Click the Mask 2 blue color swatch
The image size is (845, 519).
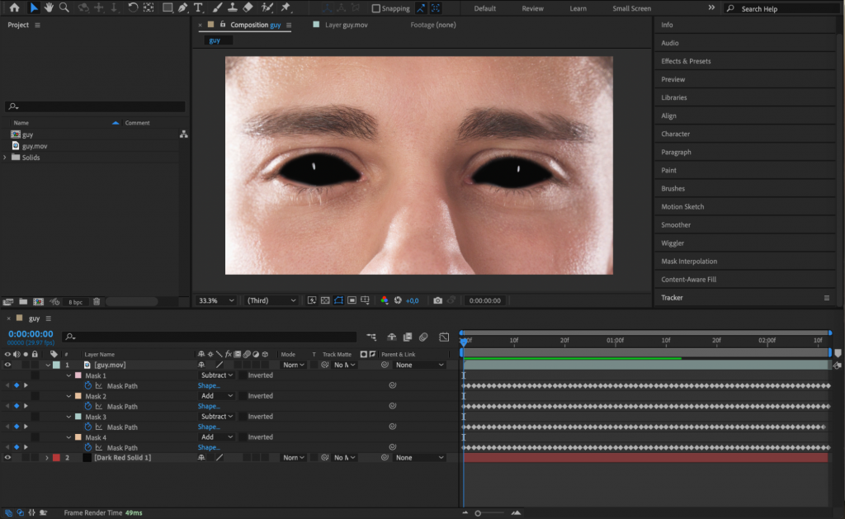pos(78,396)
